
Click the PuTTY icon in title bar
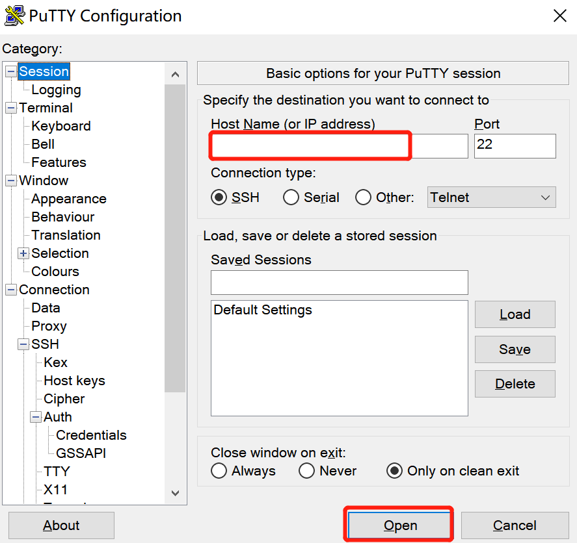(x=14, y=16)
